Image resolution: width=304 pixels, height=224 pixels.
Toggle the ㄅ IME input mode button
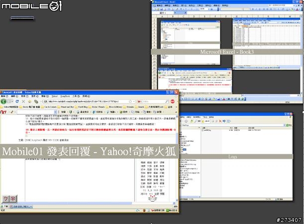click(x=6, y=199)
